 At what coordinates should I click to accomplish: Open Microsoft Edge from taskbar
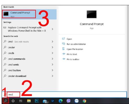click(x=61, y=101)
